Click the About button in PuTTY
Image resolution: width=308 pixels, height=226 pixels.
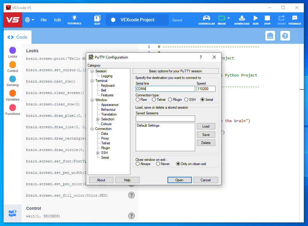click(101, 180)
